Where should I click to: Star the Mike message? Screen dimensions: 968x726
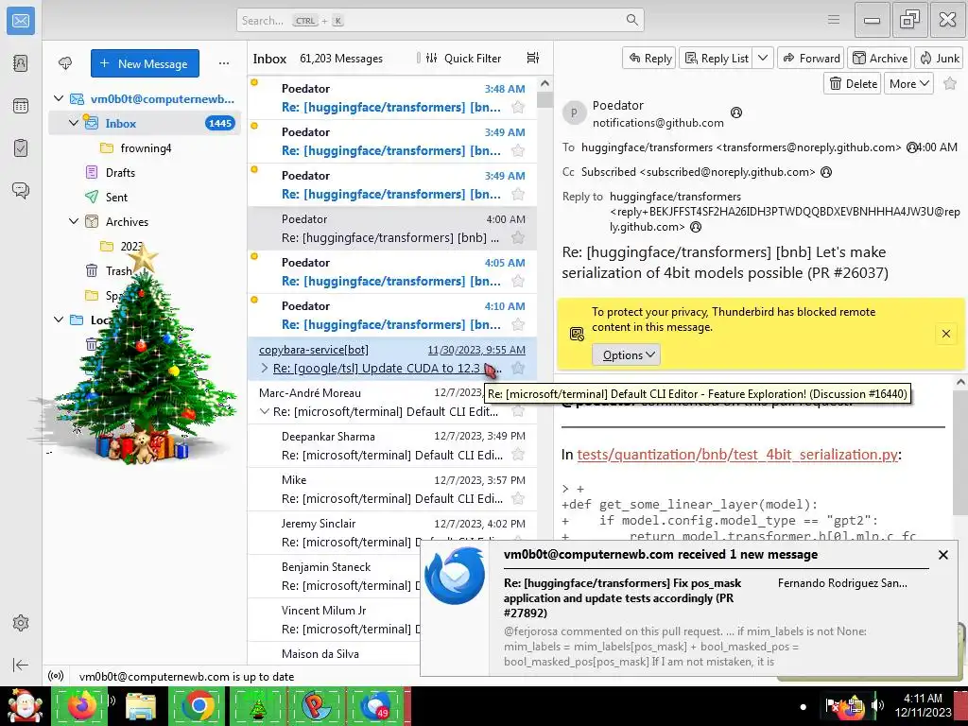[518, 499]
